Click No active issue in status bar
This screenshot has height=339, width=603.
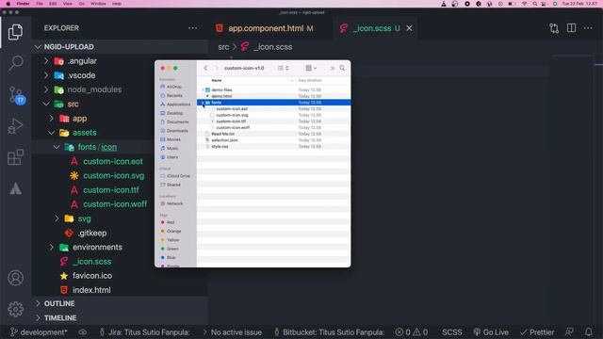click(x=233, y=332)
